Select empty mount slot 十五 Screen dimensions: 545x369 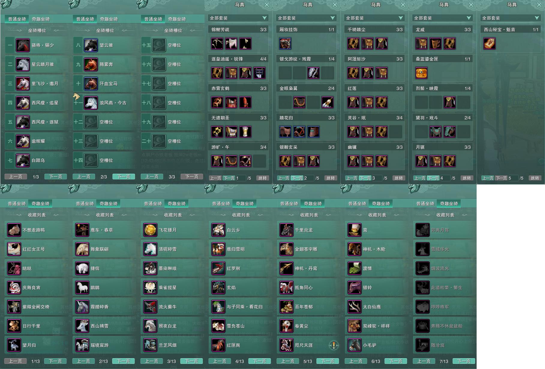click(x=172, y=45)
